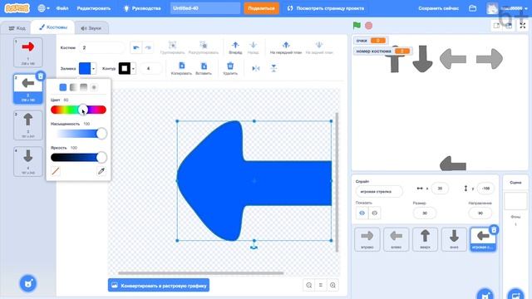Pick a color with the eyedropper

pos(101,171)
